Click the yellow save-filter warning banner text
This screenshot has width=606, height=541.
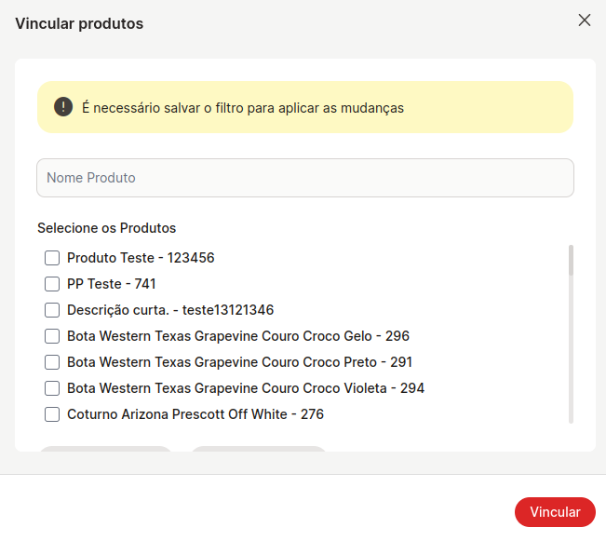243,108
